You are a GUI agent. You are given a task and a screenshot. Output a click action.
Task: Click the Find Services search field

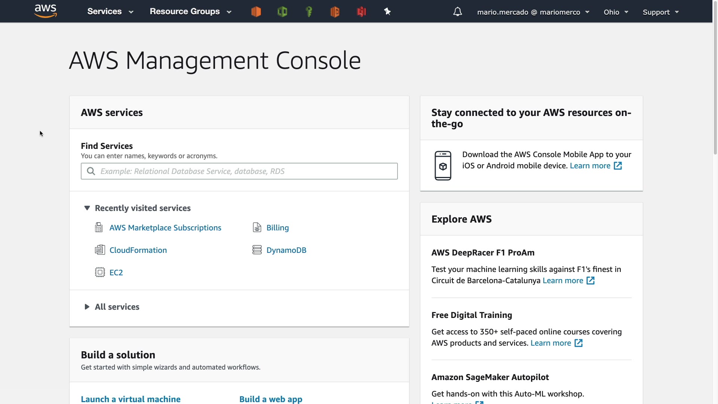pyautogui.click(x=239, y=171)
